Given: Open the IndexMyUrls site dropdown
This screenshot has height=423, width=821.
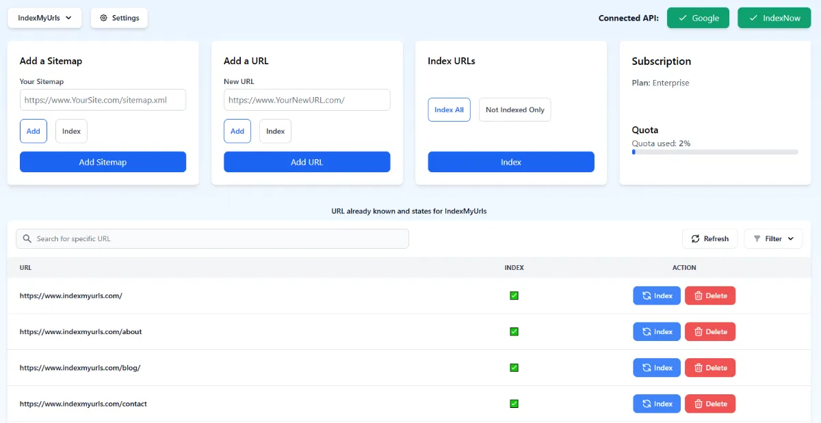Looking at the screenshot, I should click(44, 18).
